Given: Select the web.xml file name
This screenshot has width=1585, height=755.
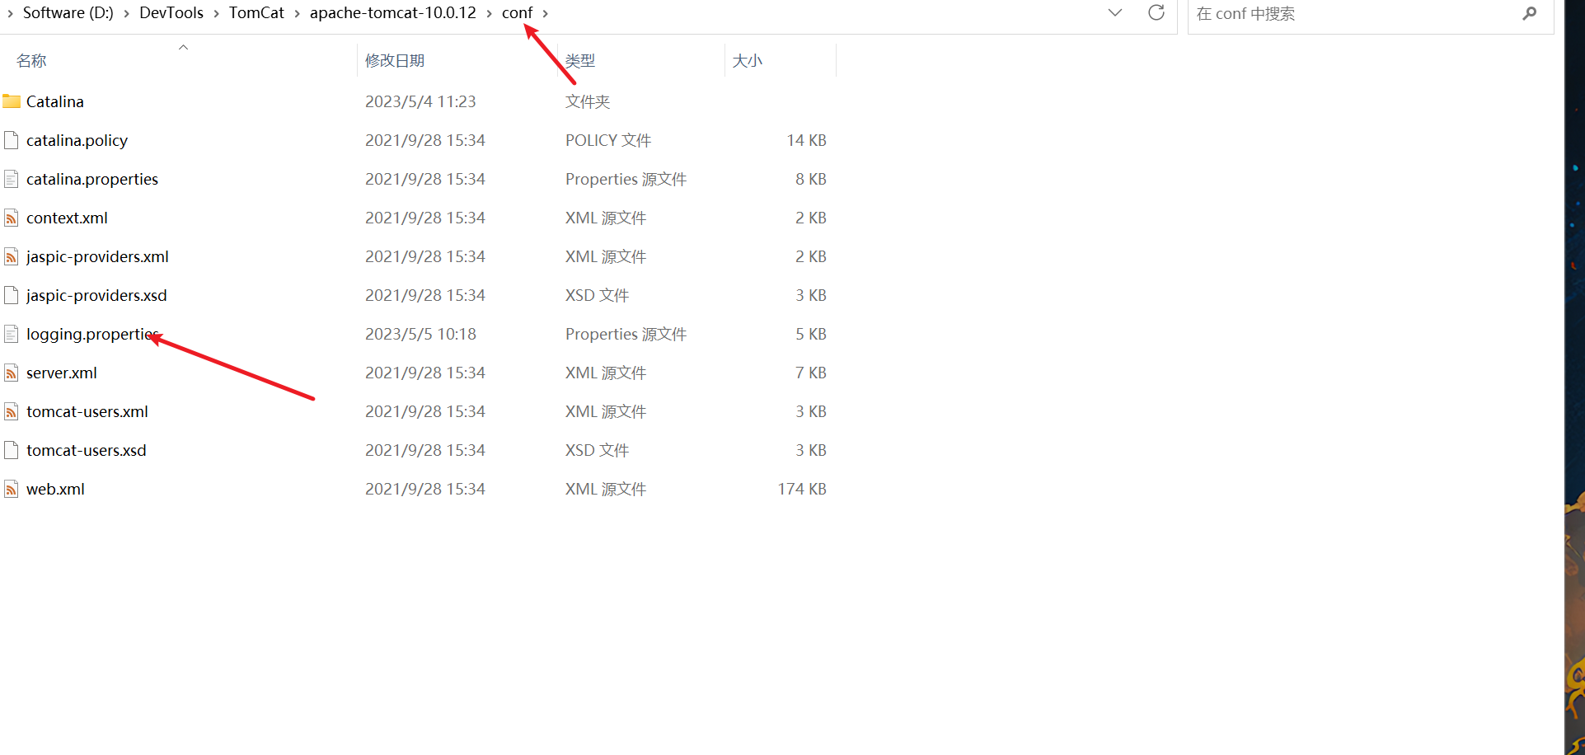Looking at the screenshot, I should (55, 489).
